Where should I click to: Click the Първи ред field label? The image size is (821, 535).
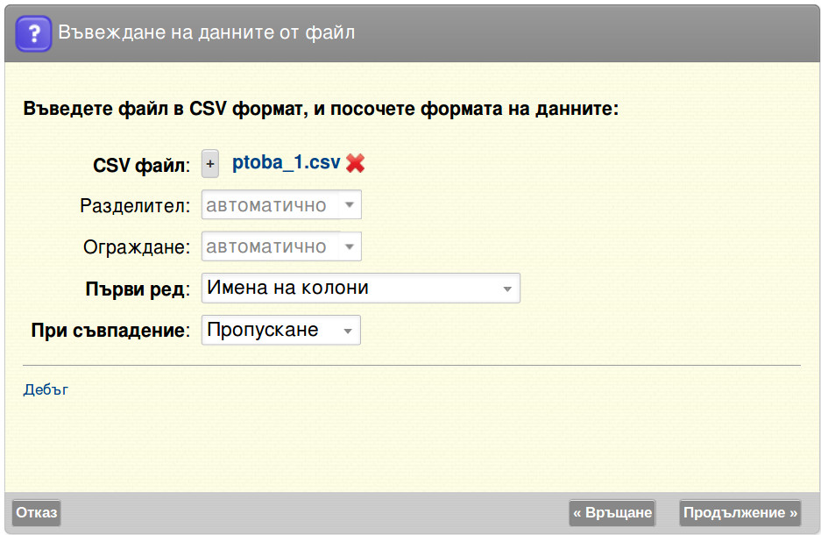[138, 289]
